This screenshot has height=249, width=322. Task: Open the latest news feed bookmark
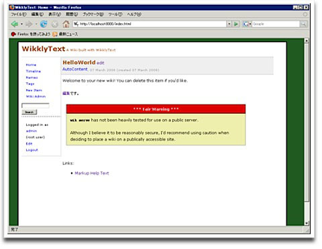[65, 34]
